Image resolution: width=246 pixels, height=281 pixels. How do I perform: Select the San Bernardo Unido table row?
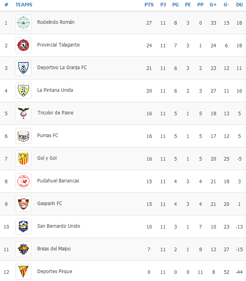[x=123, y=227]
